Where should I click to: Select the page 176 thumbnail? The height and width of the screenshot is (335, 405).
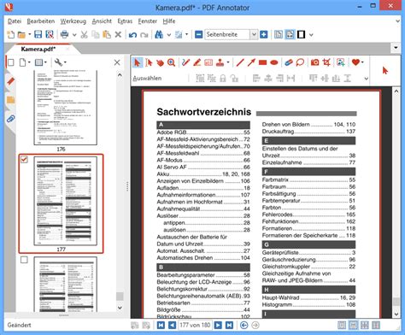point(66,109)
